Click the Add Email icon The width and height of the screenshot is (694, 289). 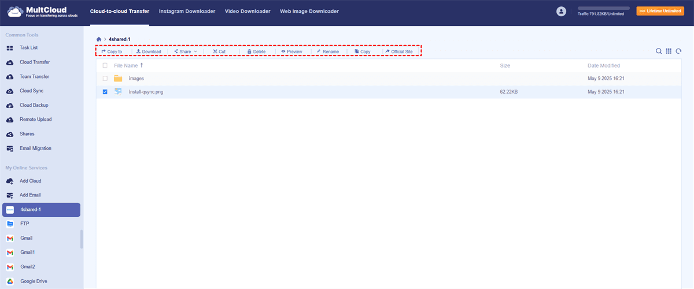(x=10, y=195)
